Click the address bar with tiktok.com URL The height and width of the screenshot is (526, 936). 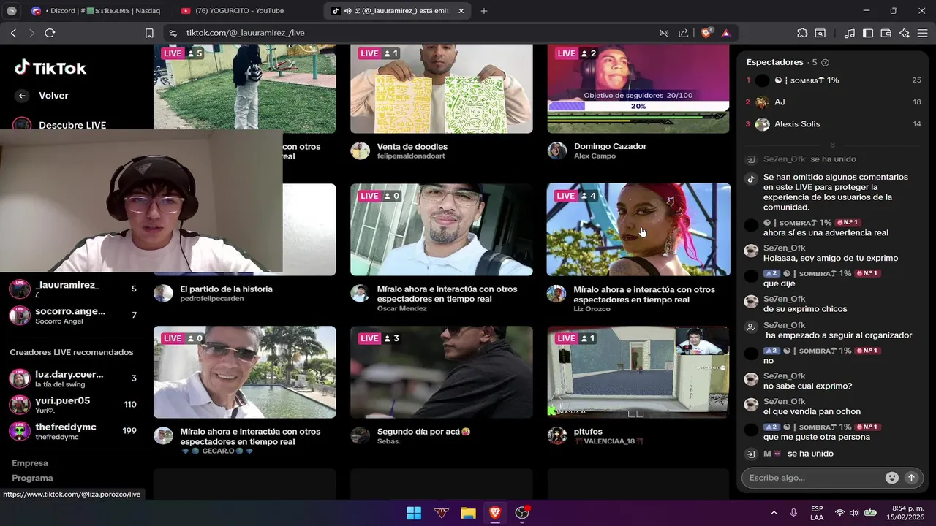point(417,33)
